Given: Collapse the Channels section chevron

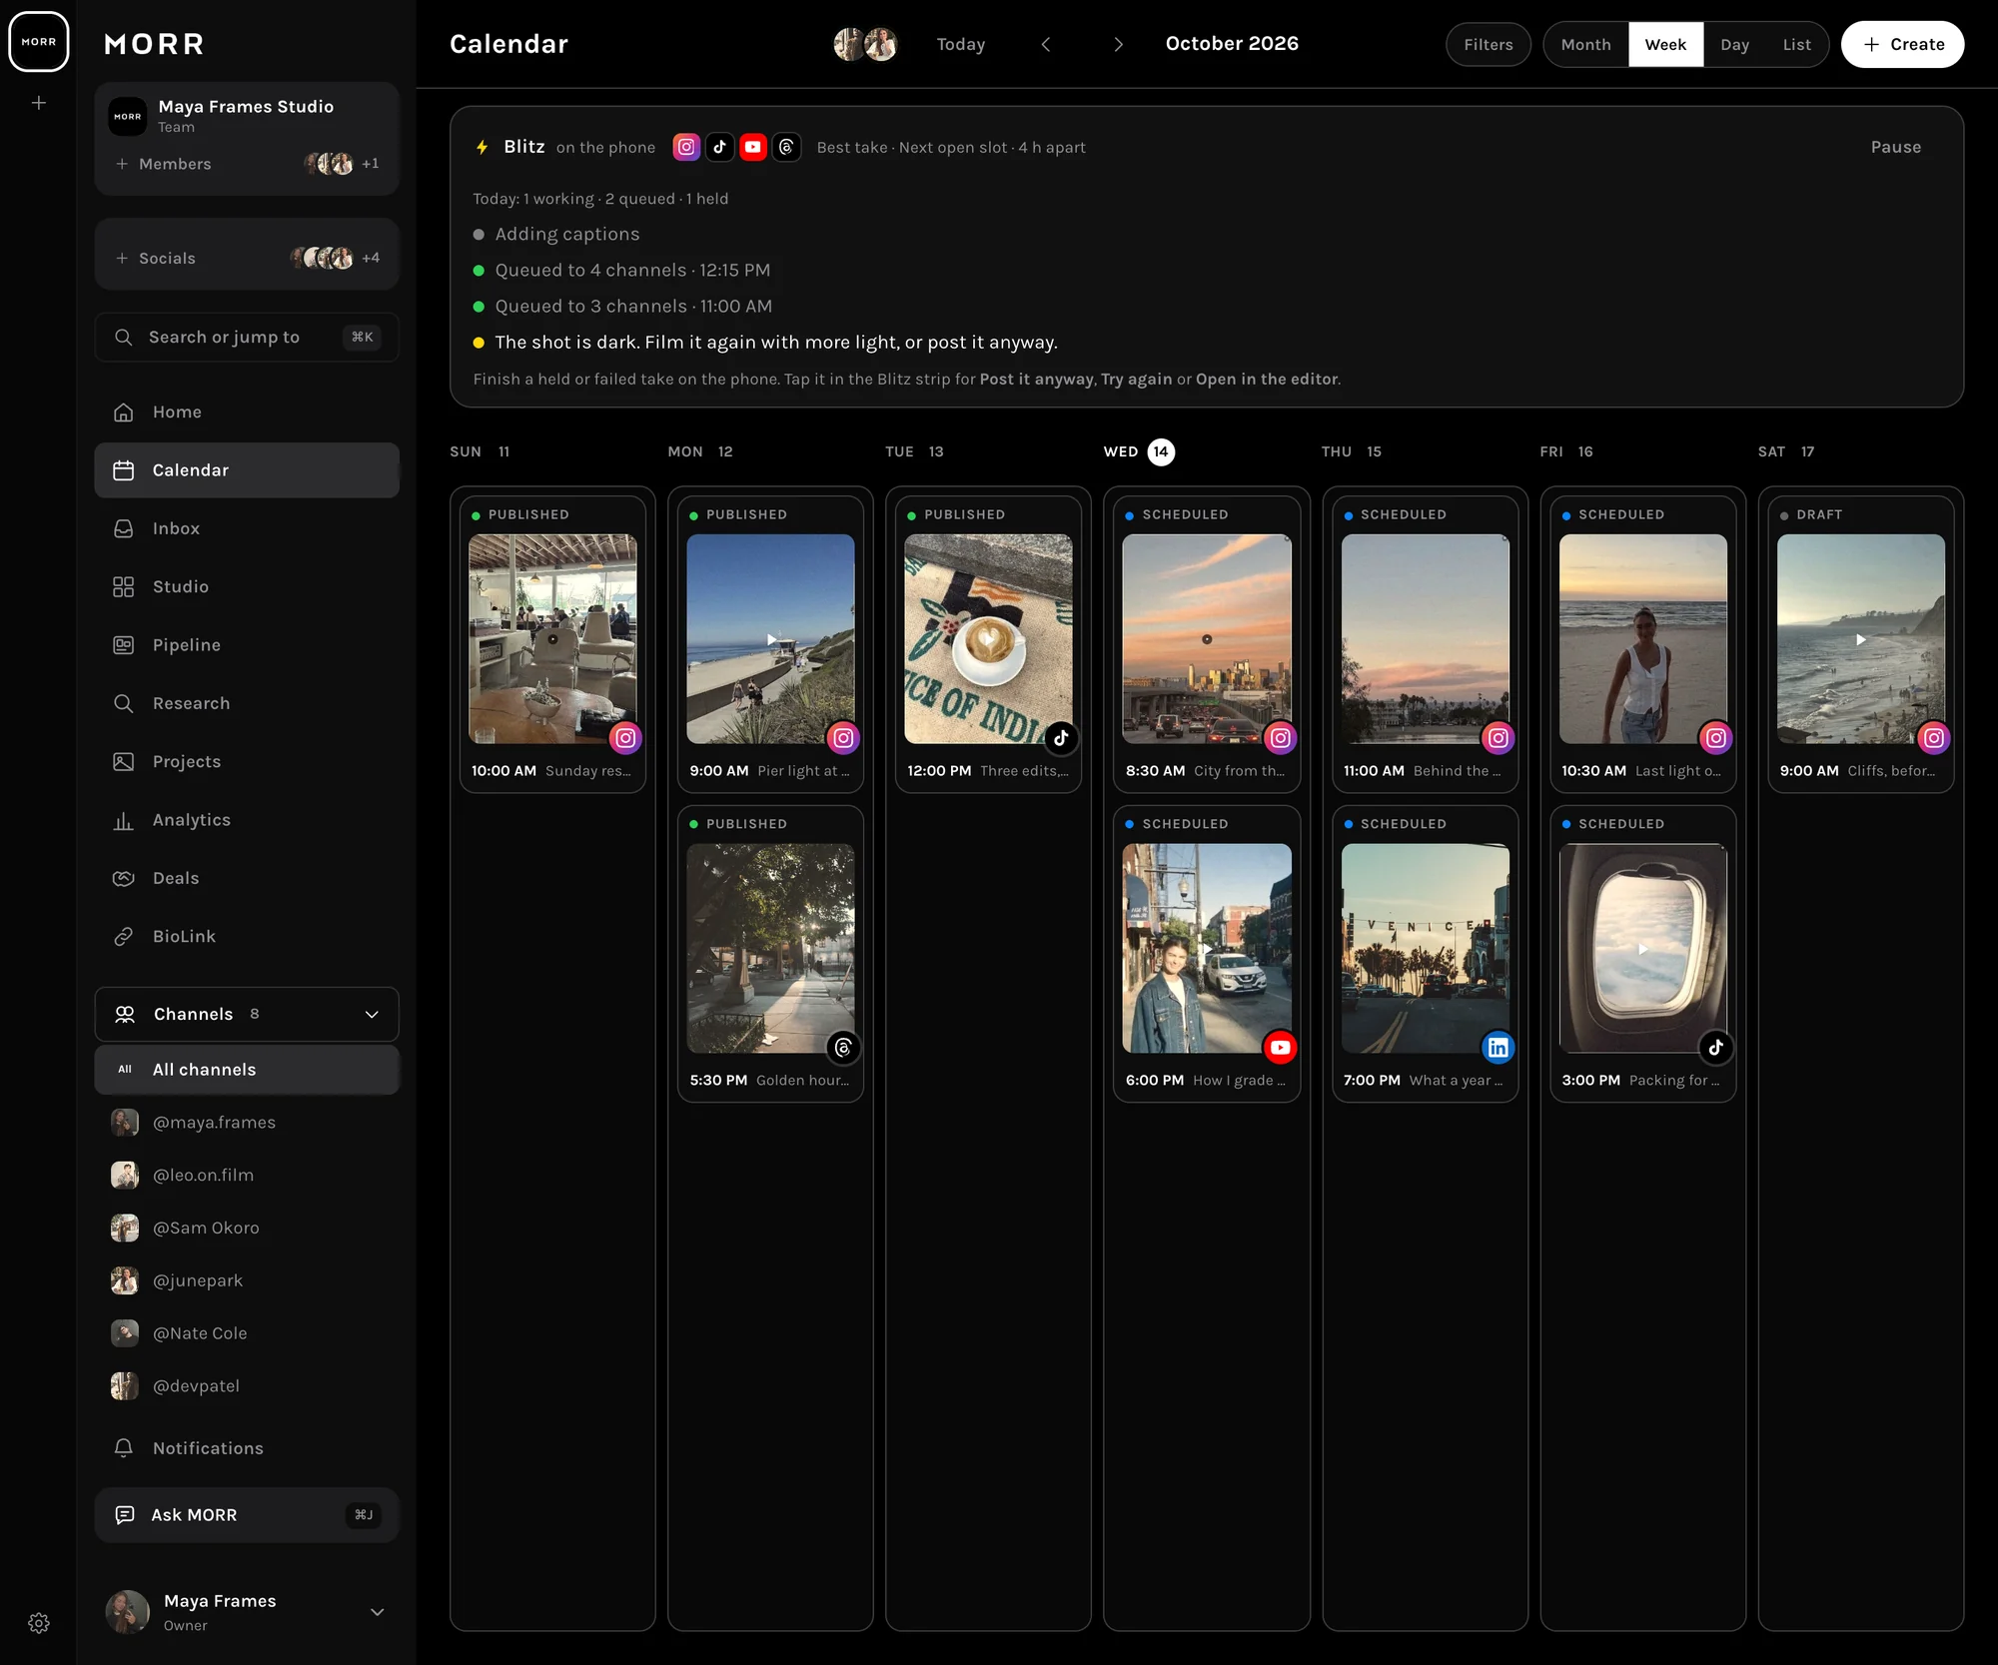Looking at the screenshot, I should click(372, 1015).
